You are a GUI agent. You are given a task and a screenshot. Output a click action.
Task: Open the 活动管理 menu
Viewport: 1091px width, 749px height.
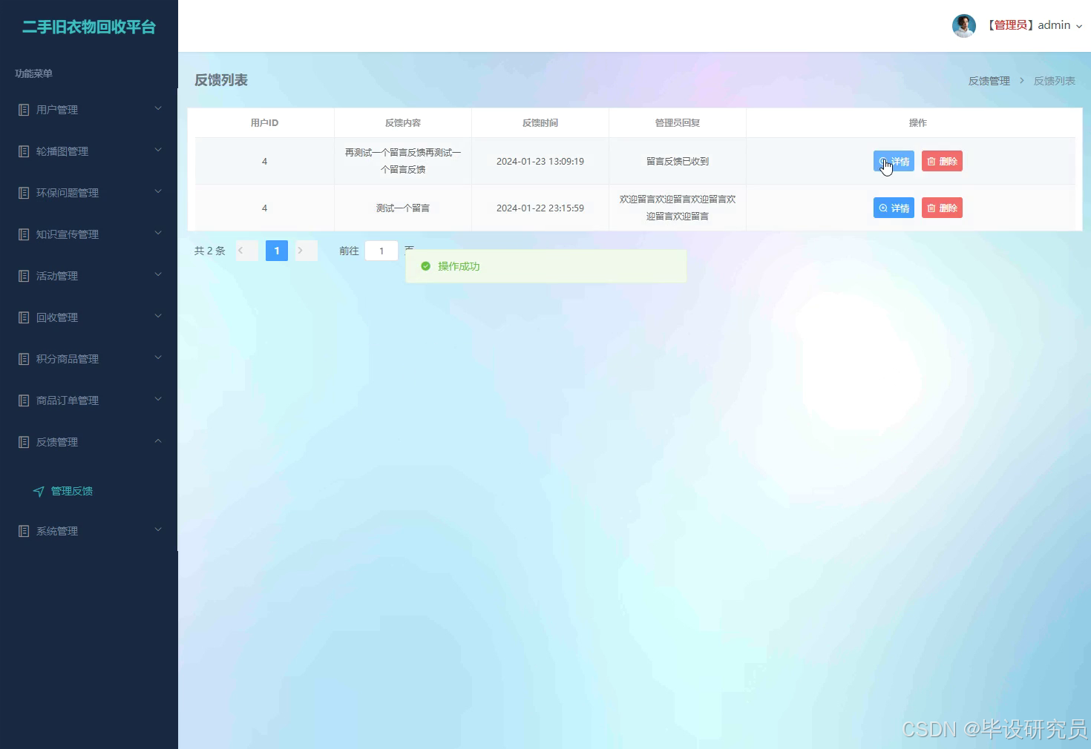tap(89, 276)
